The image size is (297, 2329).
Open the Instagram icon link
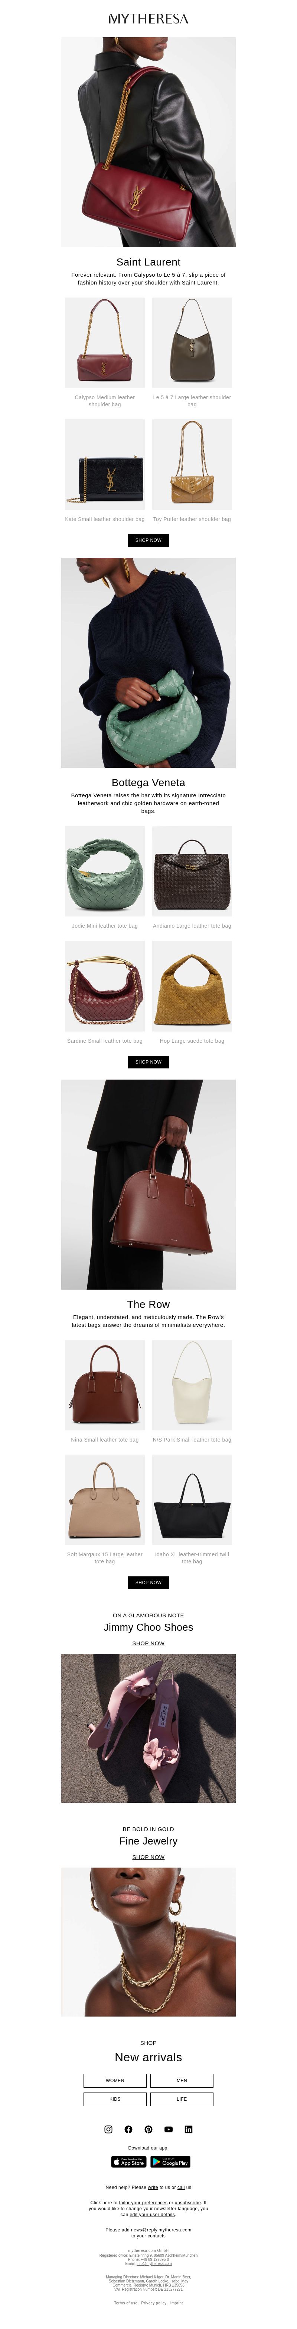[108, 2129]
